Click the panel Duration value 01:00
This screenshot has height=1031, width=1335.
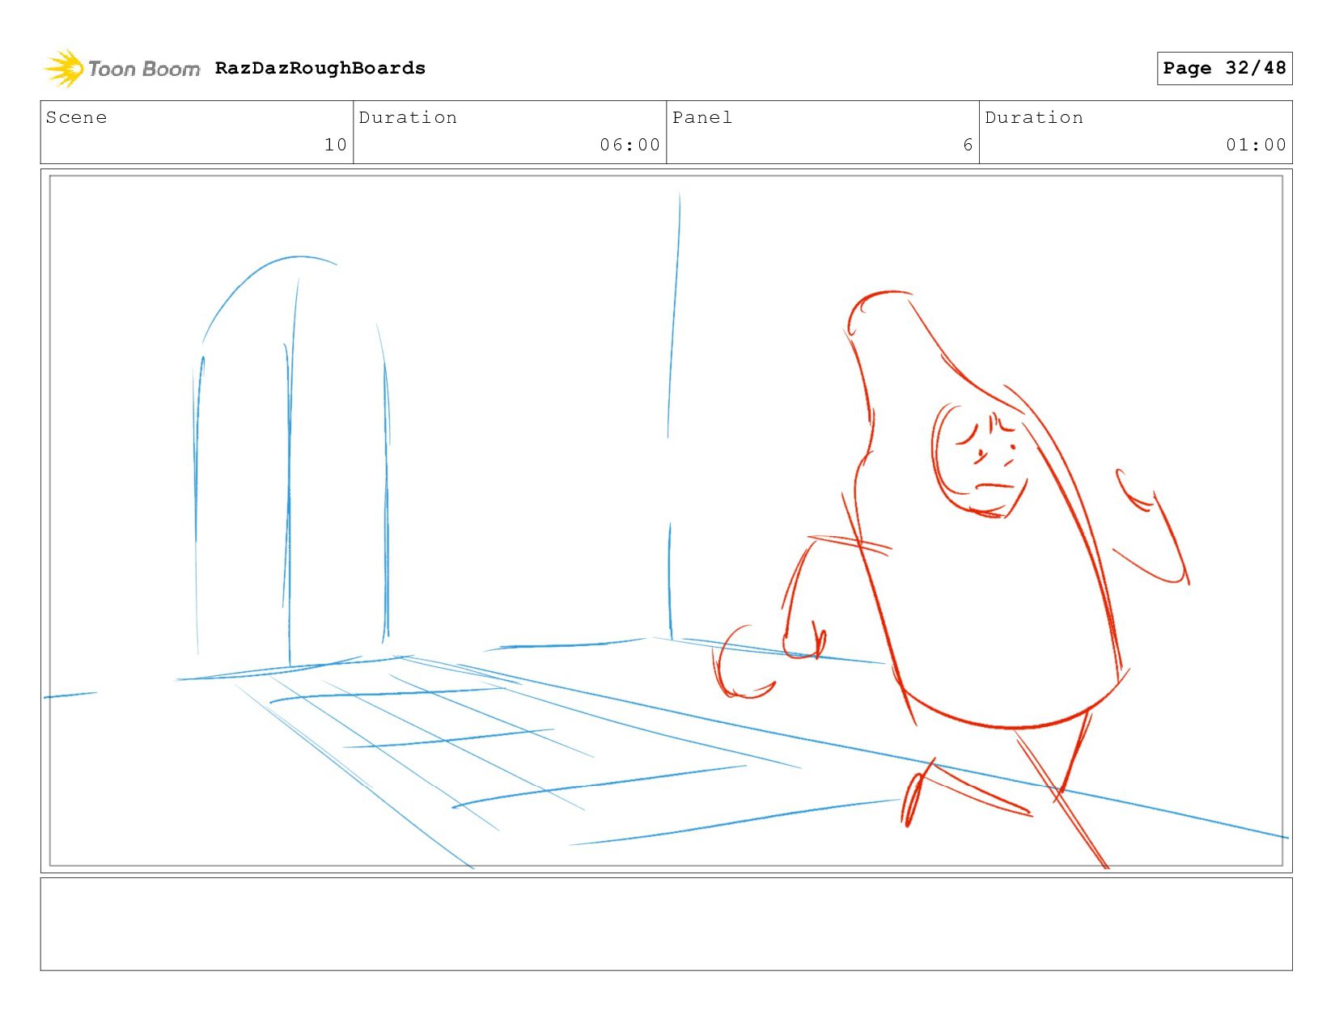1256,145
